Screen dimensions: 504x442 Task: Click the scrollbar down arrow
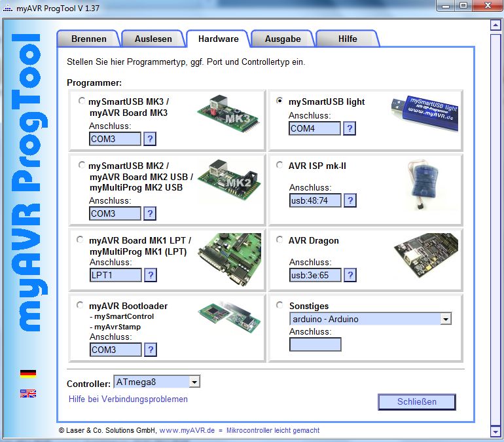point(495,432)
